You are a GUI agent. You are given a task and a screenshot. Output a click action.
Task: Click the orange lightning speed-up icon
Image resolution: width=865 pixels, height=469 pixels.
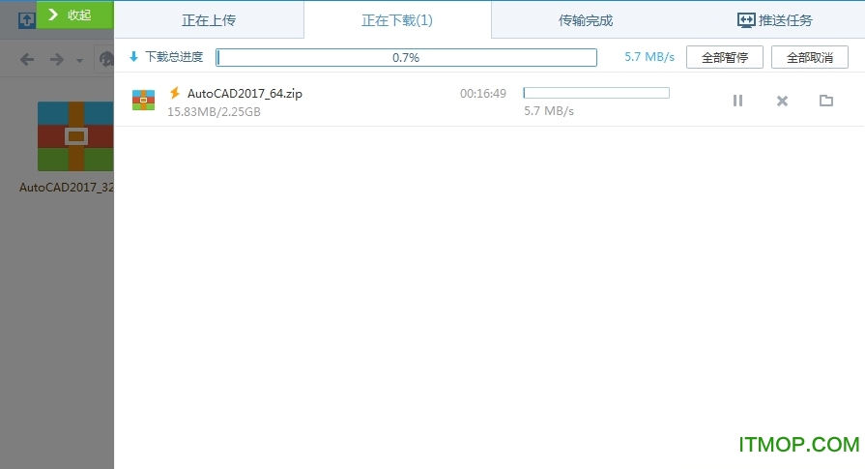pos(175,93)
